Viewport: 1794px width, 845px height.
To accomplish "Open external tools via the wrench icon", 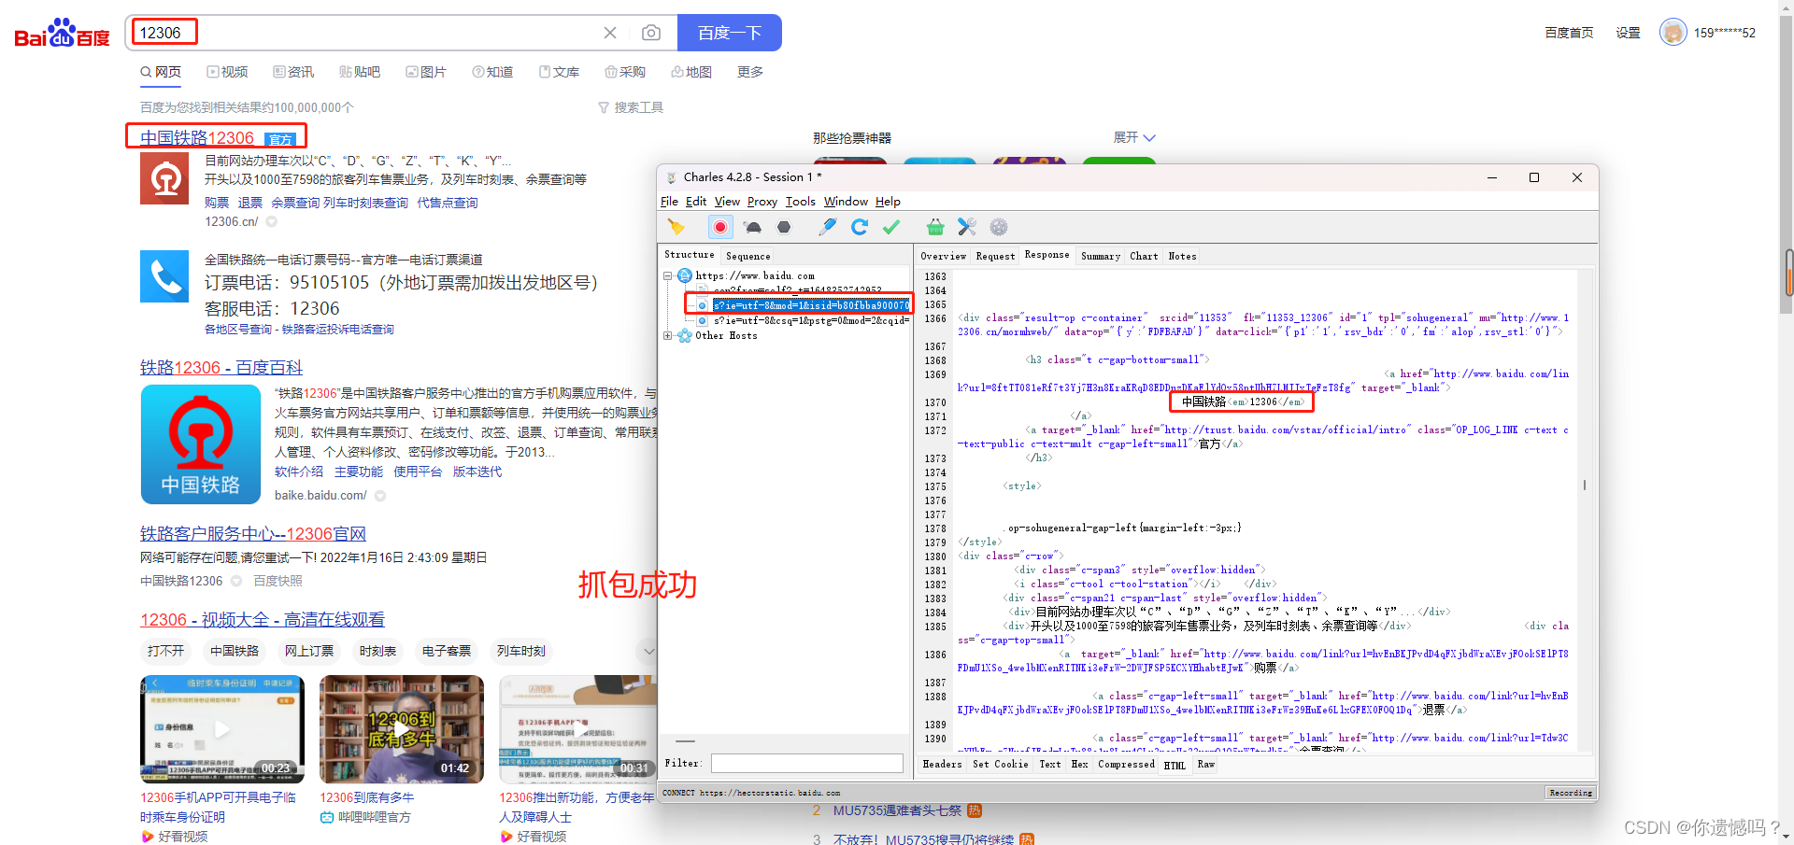I will point(966,227).
